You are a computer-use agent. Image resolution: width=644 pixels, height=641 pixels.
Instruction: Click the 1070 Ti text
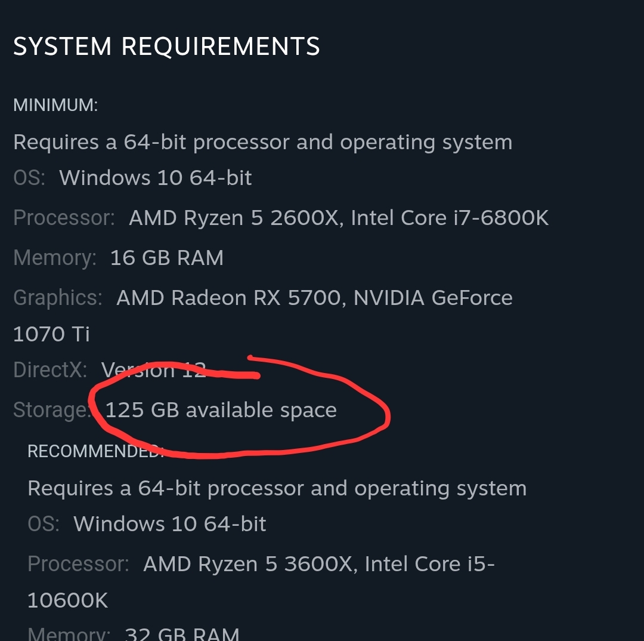tap(51, 334)
